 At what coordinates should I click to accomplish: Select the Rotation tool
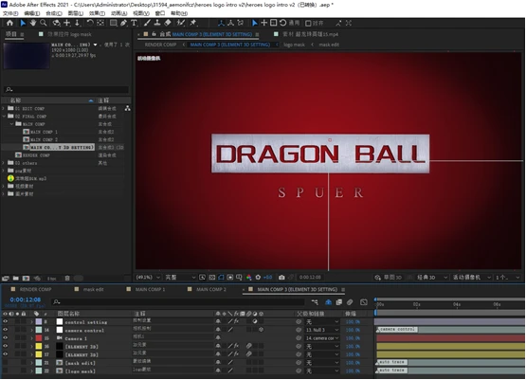pos(90,23)
